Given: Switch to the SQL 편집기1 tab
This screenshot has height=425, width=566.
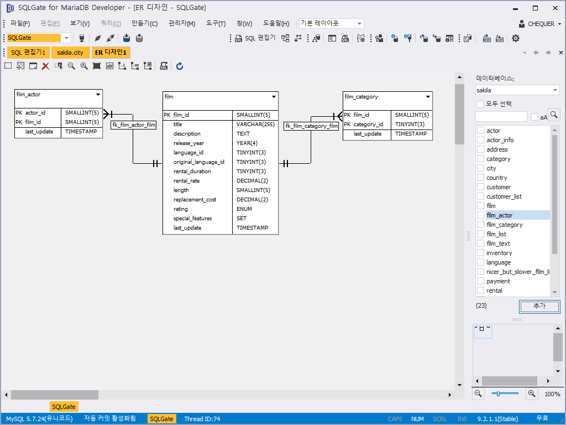Looking at the screenshot, I should coord(28,53).
